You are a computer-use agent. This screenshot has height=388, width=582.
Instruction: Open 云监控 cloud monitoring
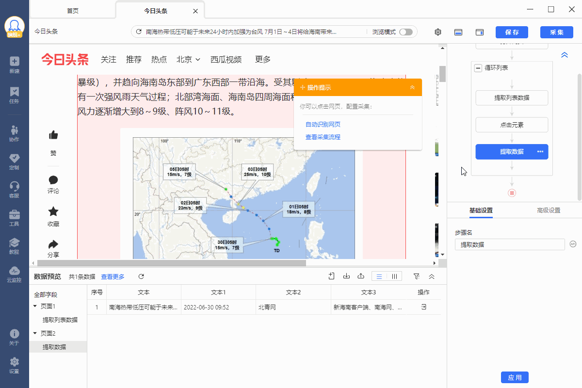[14, 274]
